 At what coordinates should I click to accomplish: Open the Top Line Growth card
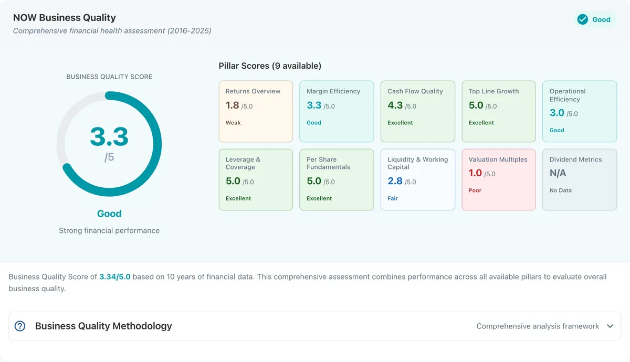tap(499, 111)
